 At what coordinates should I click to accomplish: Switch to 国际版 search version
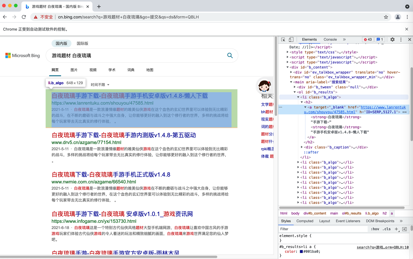[x=83, y=43]
